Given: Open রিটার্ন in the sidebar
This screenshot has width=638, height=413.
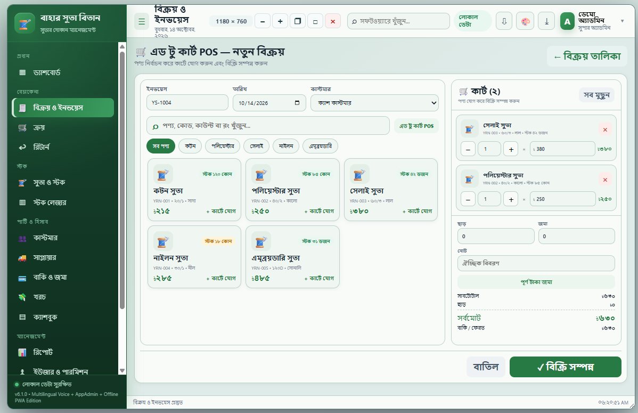Looking at the screenshot, I should click(63, 147).
